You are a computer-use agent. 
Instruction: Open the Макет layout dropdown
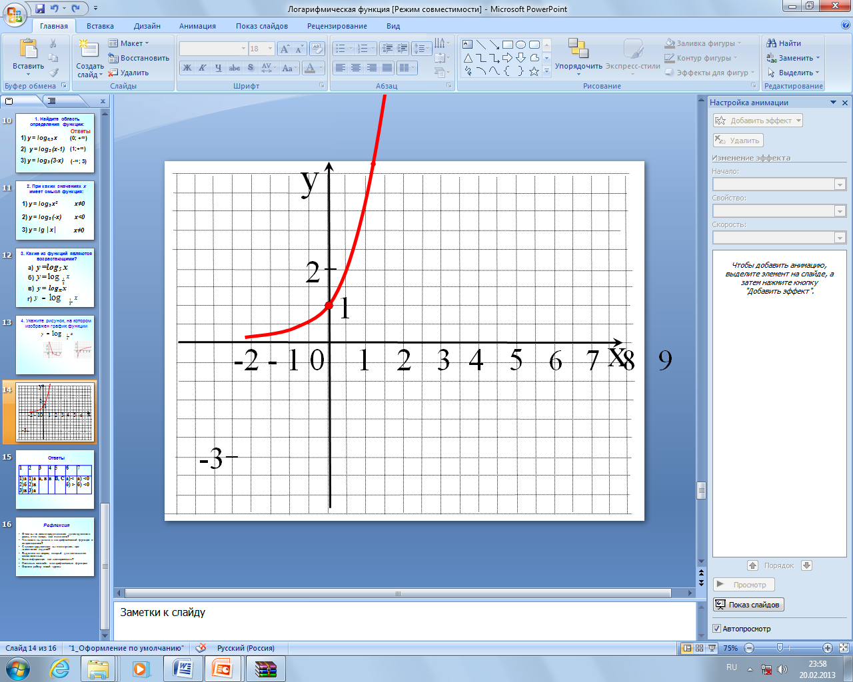tap(129, 43)
